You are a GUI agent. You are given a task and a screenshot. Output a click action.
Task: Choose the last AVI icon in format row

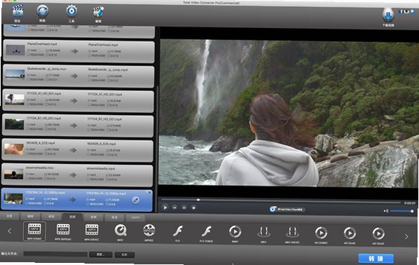378,233
